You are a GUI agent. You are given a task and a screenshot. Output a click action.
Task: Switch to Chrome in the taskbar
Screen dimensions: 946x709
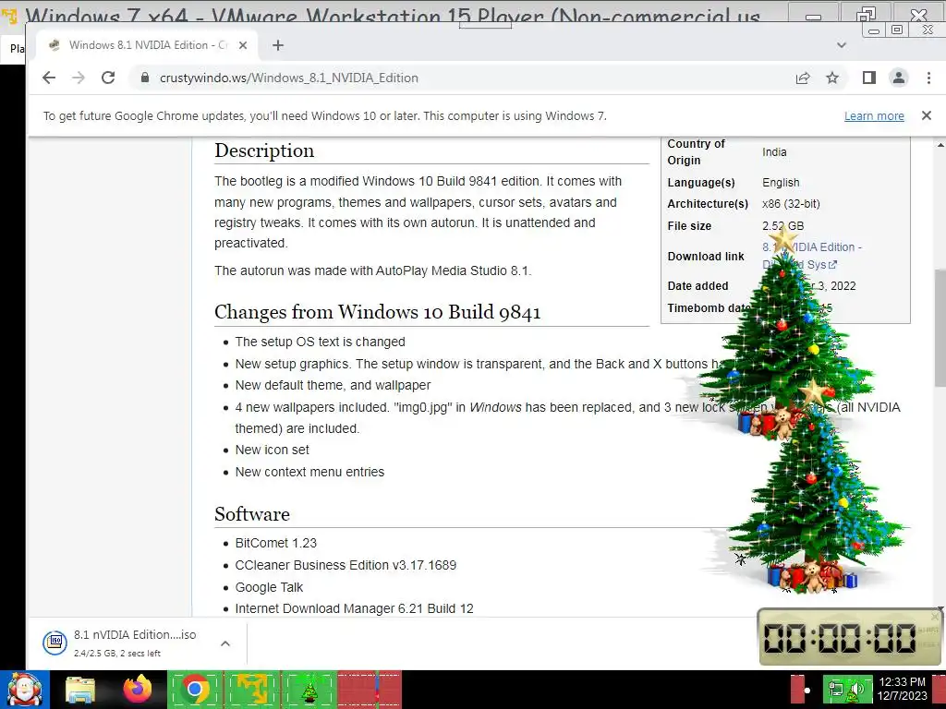[x=195, y=690]
